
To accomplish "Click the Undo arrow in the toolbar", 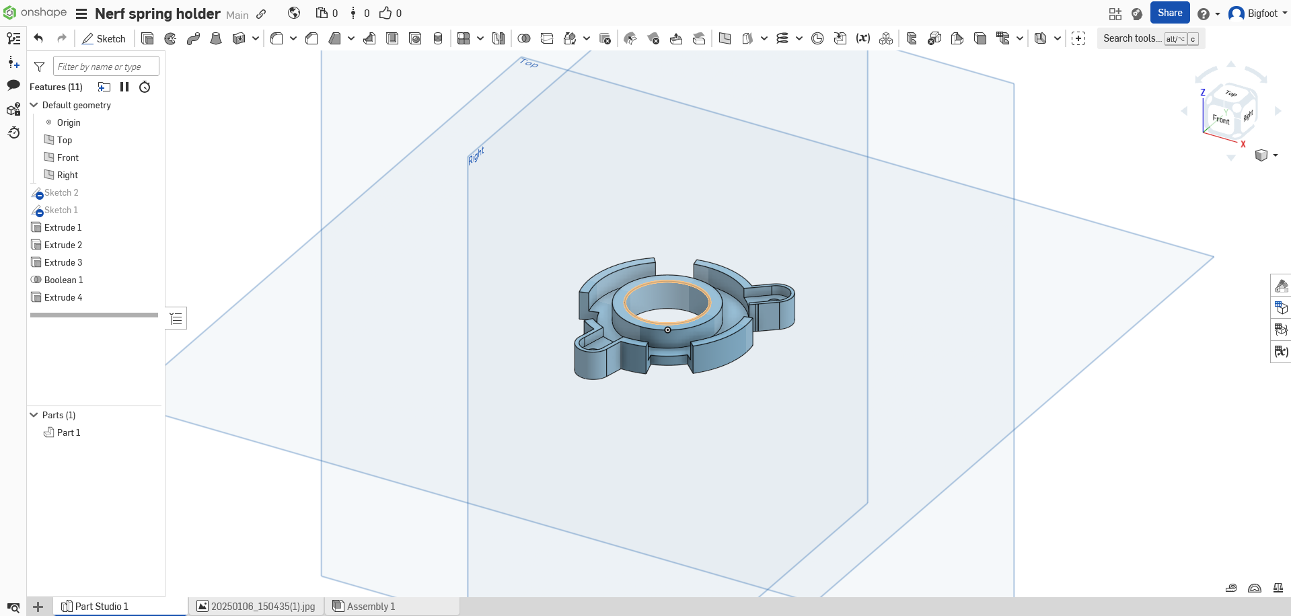I will pyautogui.click(x=38, y=38).
